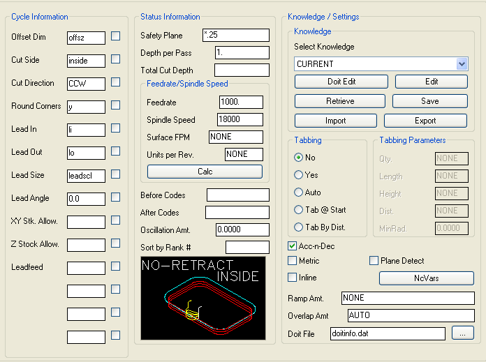Click the Before Codes input field
Viewport: 486px width, 362px height.
(238, 195)
